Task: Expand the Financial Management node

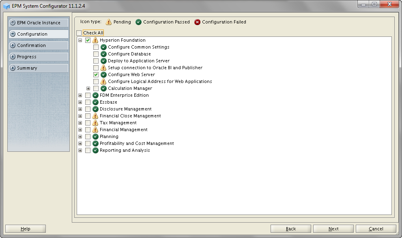Action: click(x=80, y=130)
